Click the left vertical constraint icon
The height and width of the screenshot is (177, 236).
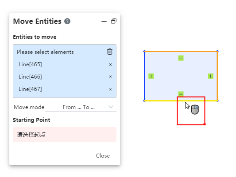151,76
